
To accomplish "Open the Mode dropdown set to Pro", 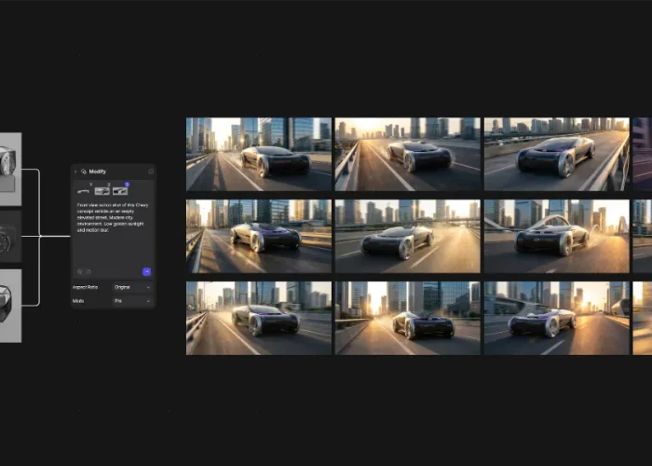I will (131, 301).
